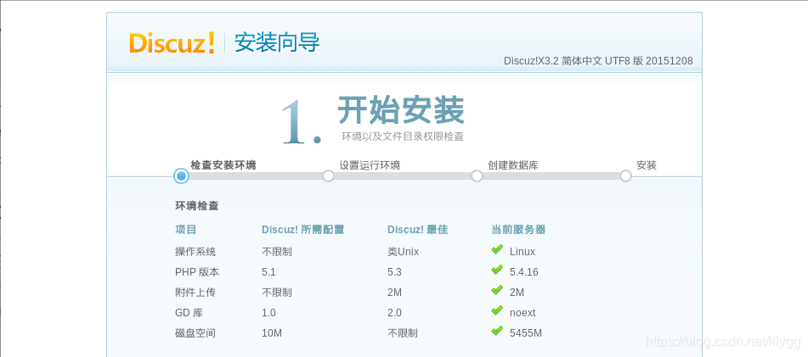
Task: Select the 创建数据库 step circle
Action: click(x=477, y=176)
